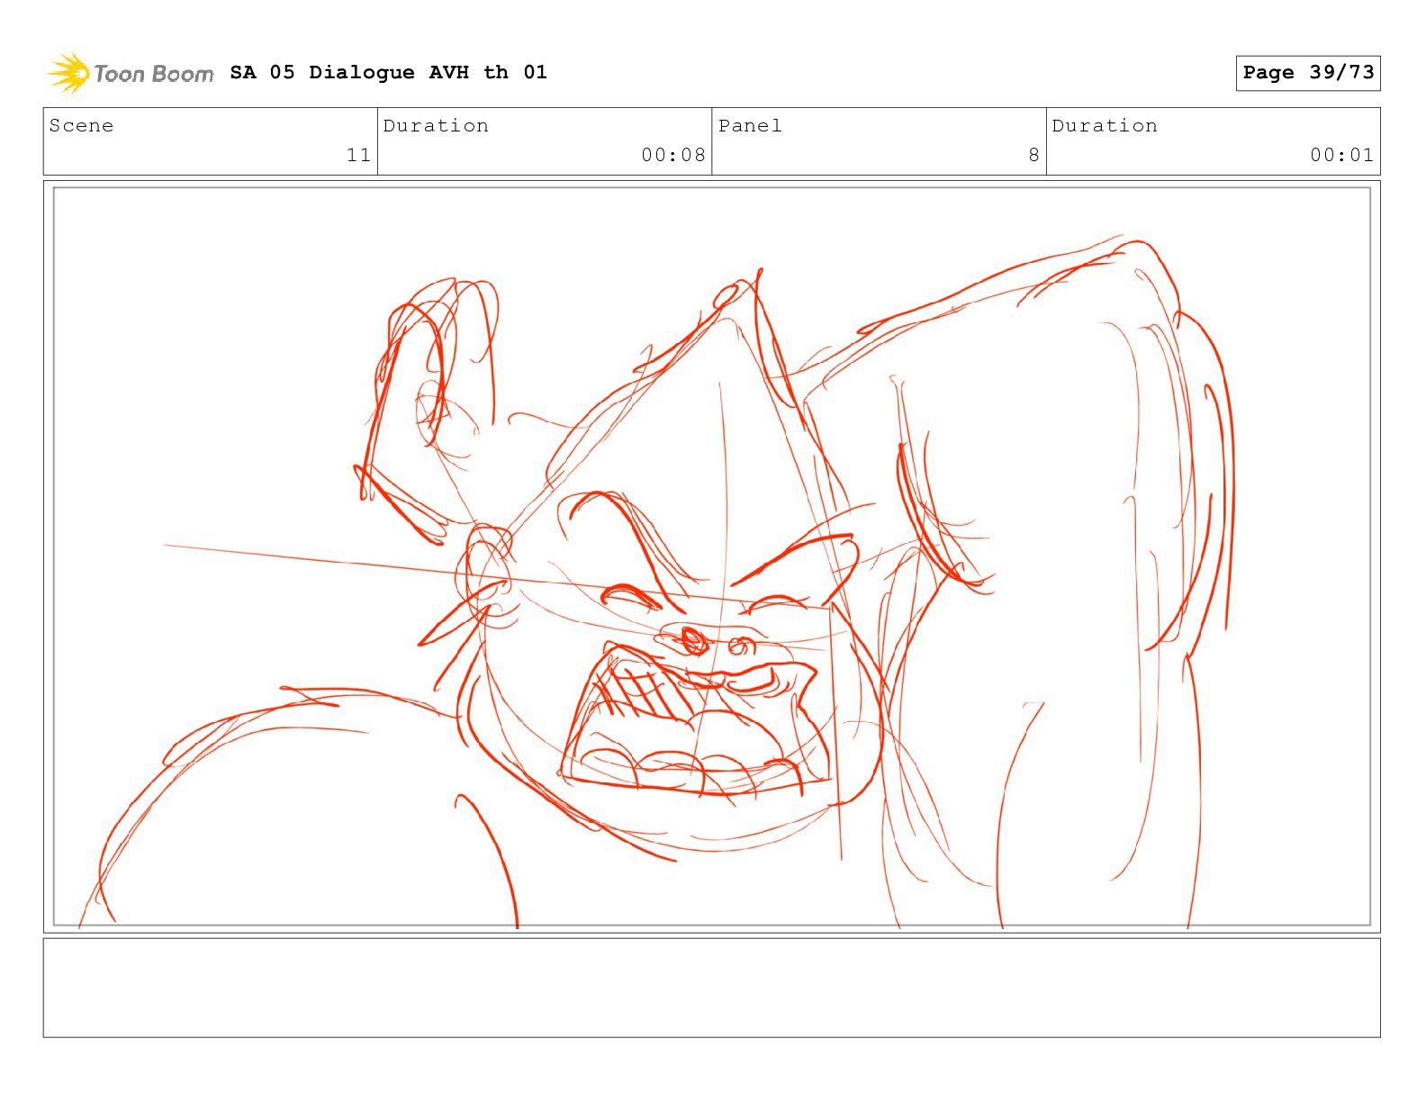1426x1102 pixels.
Task: Select the title text 'SA 05 Dialogue AVH th 01'
Action: pos(388,72)
